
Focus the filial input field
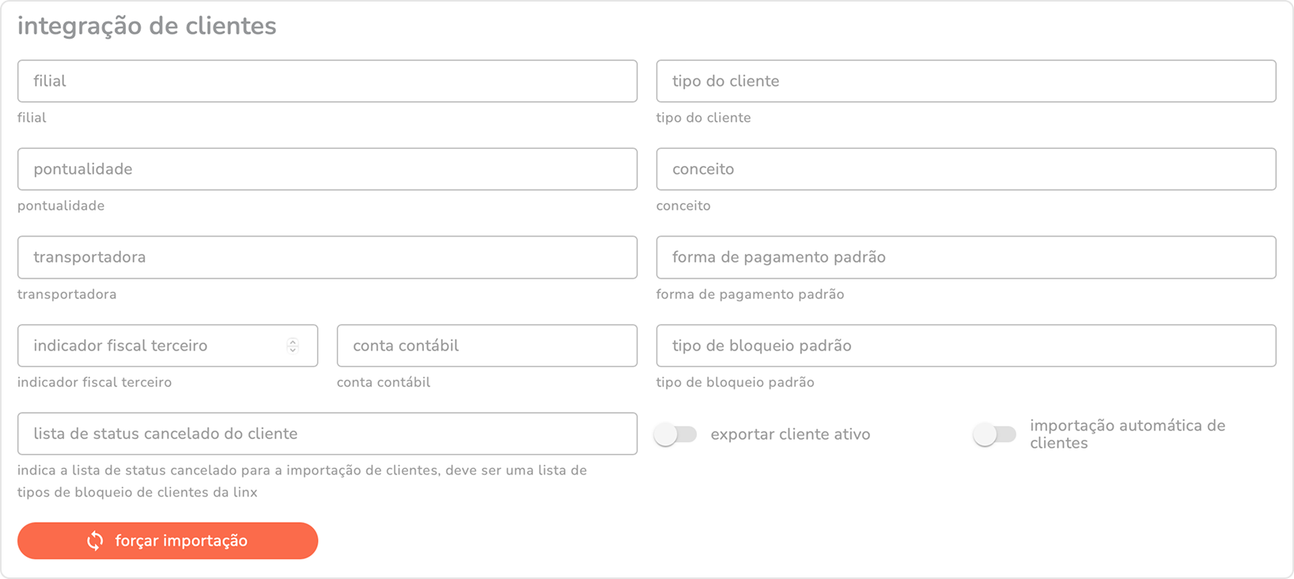pos(327,81)
